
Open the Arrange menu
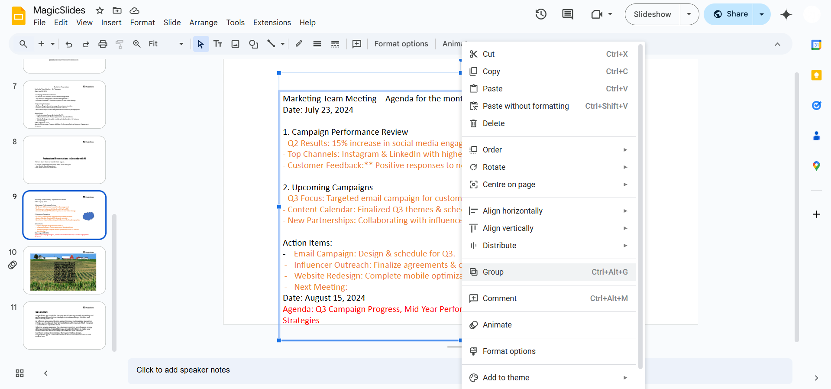(203, 23)
